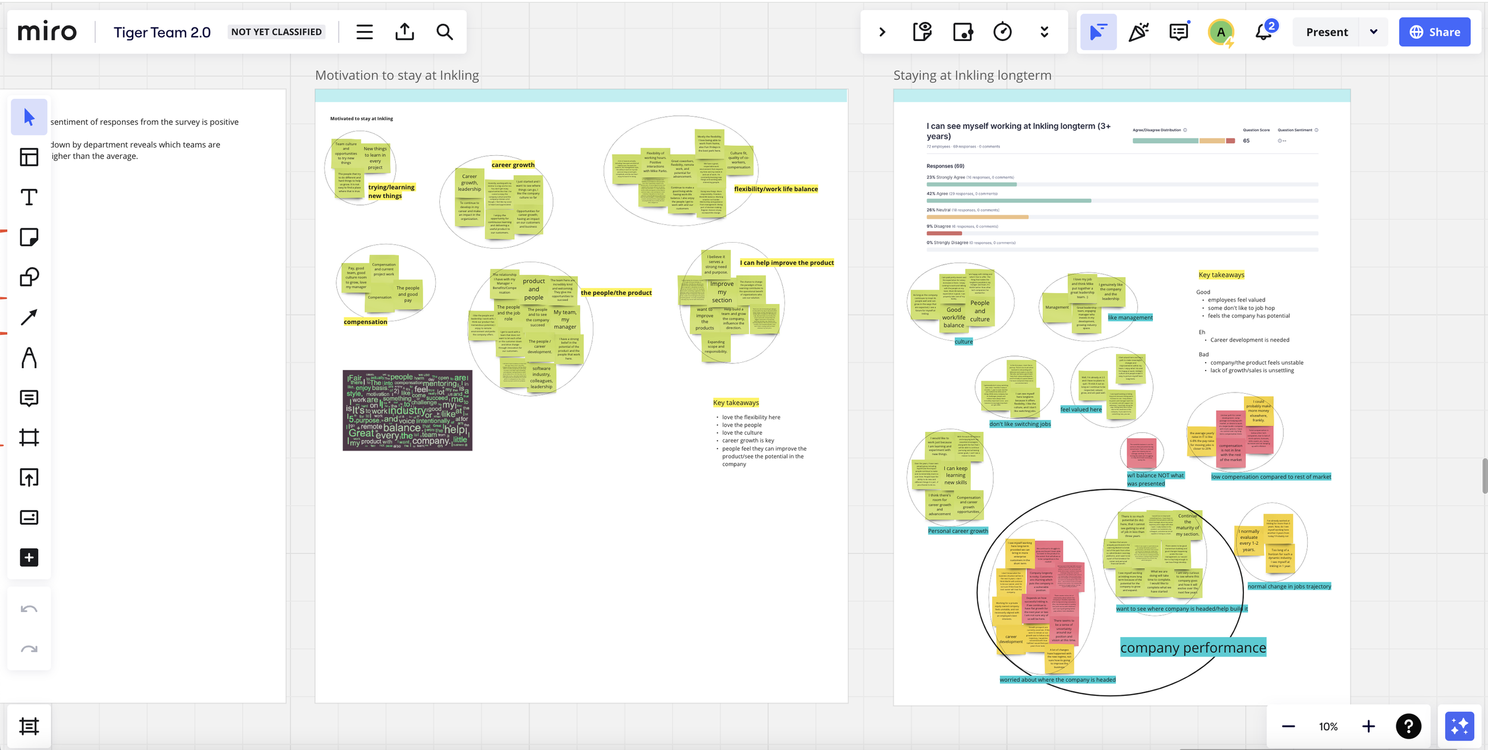This screenshot has width=1488, height=750.
Task: Select the company performance label
Action: (1193, 648)
